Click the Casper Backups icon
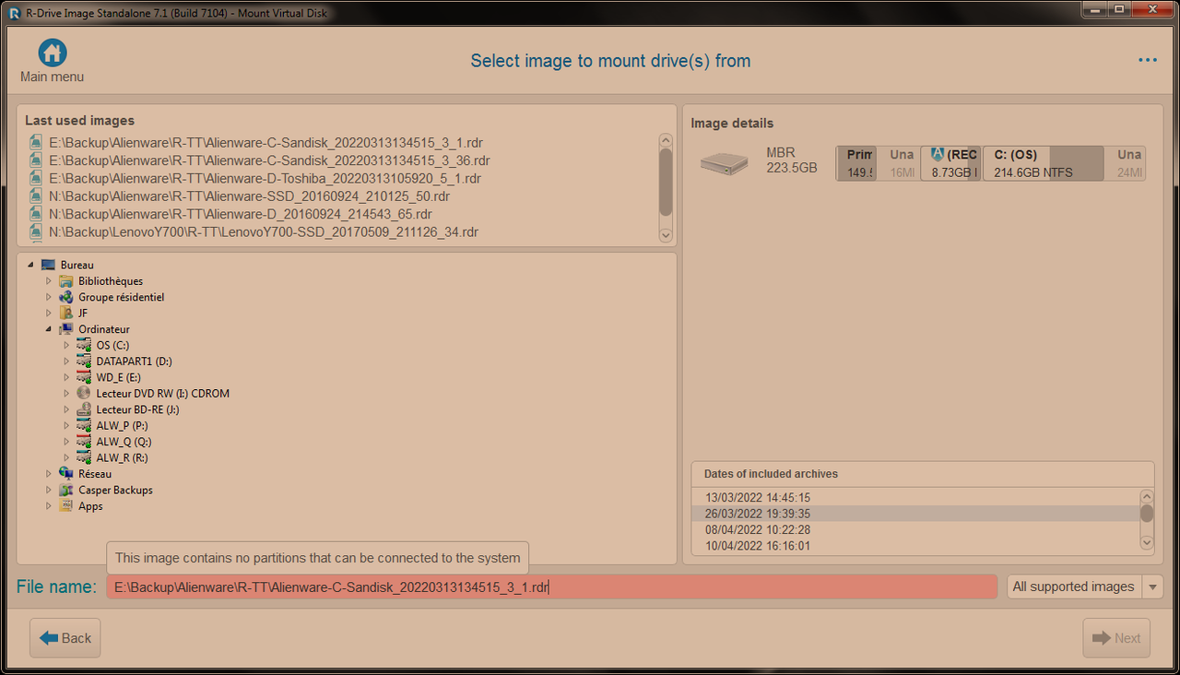1180x675 pixels. coord(66,490)
